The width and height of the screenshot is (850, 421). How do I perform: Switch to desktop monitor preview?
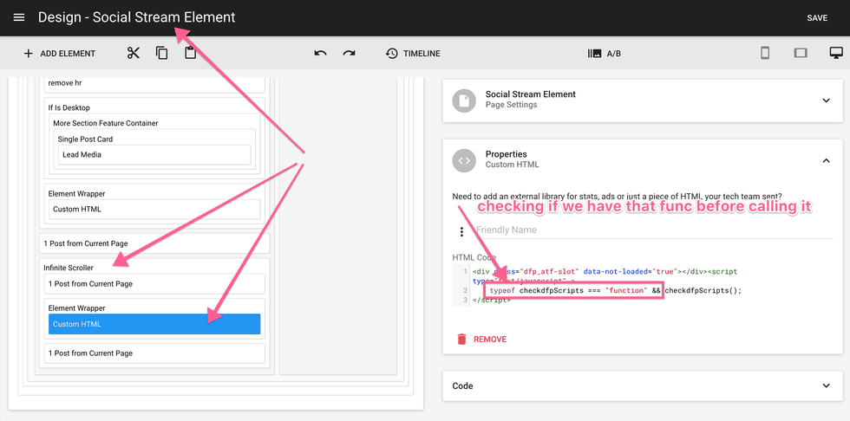point(835,53)
